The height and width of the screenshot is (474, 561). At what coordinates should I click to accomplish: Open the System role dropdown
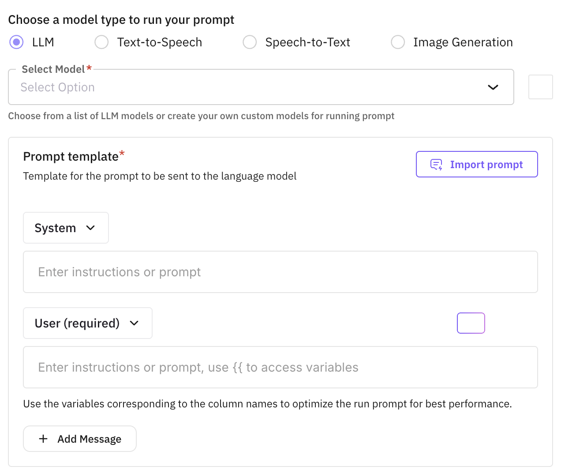66,228
